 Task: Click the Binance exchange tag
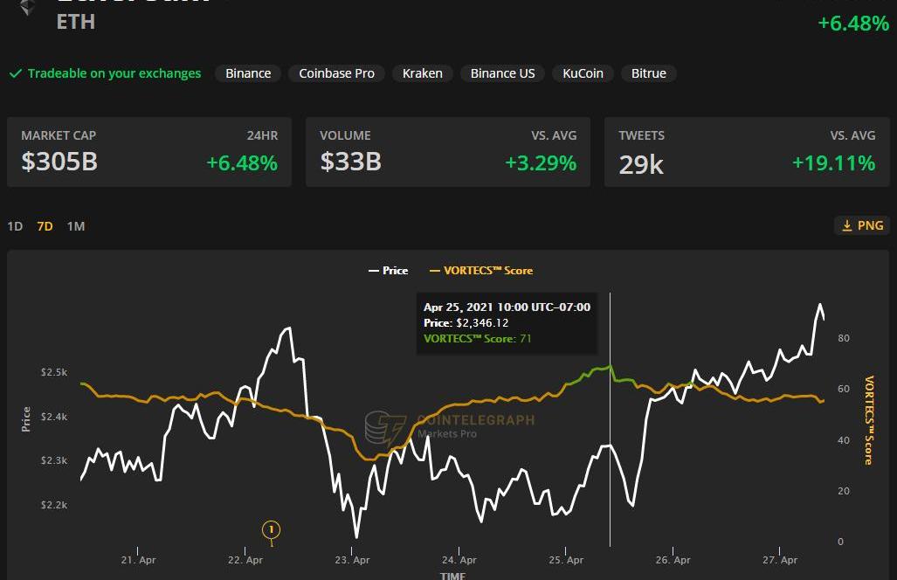(x=248, y=73)
